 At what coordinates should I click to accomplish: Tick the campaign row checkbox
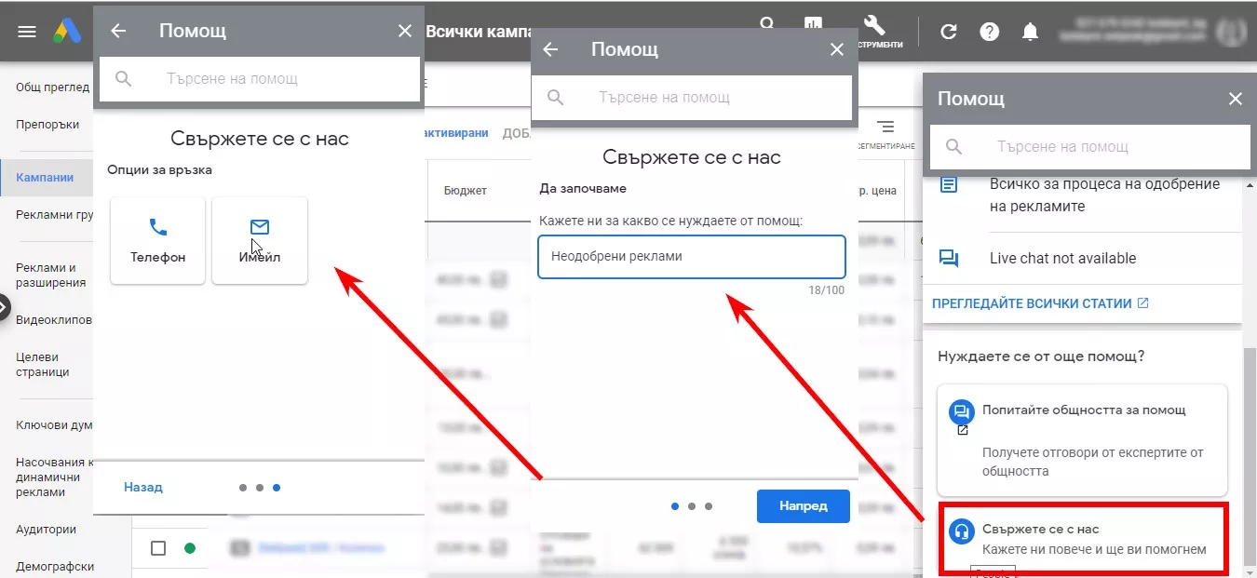click(x=158, y=548)
